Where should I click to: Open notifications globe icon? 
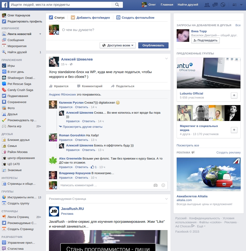click(223, 5)
